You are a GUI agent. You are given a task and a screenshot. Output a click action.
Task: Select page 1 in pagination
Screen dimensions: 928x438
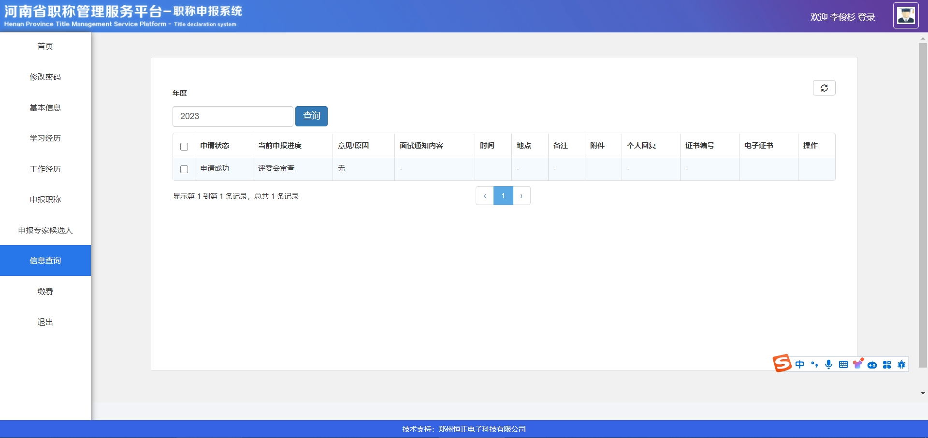click(x=503, y=196)
